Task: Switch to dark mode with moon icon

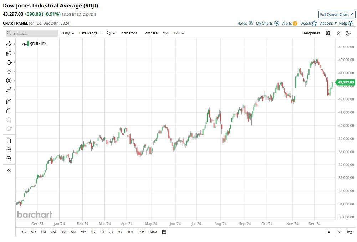Action: (348, 33)
